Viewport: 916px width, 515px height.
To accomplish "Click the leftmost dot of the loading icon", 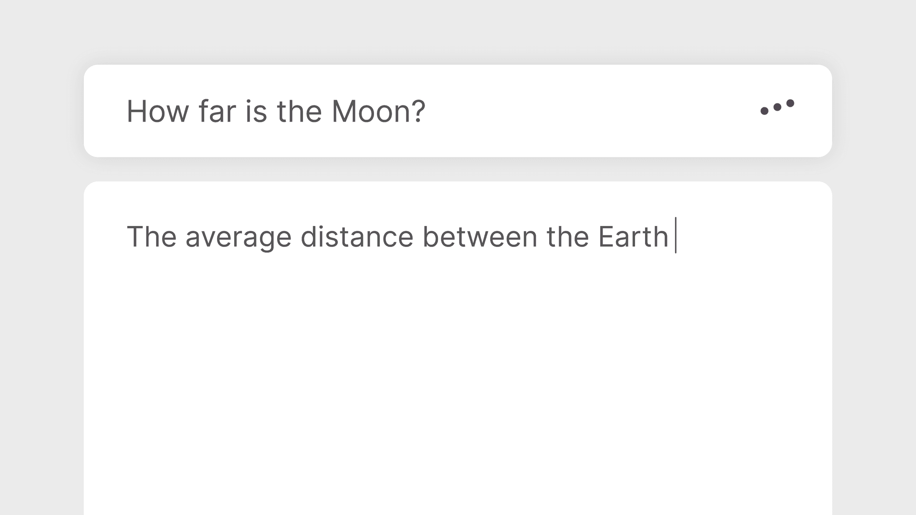I will (x=764, y=111).
